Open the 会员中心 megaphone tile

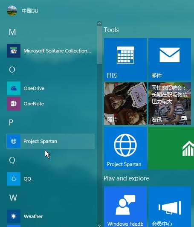170,207
